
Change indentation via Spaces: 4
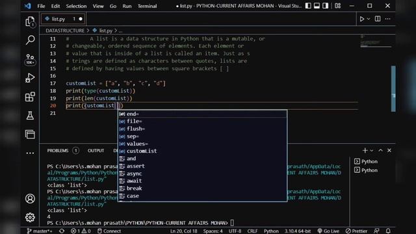coord(213,231)
